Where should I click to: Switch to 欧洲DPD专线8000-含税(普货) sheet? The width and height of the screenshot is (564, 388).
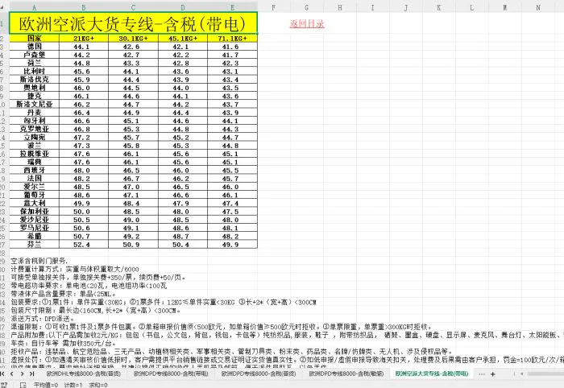click(x=259, y=374)
